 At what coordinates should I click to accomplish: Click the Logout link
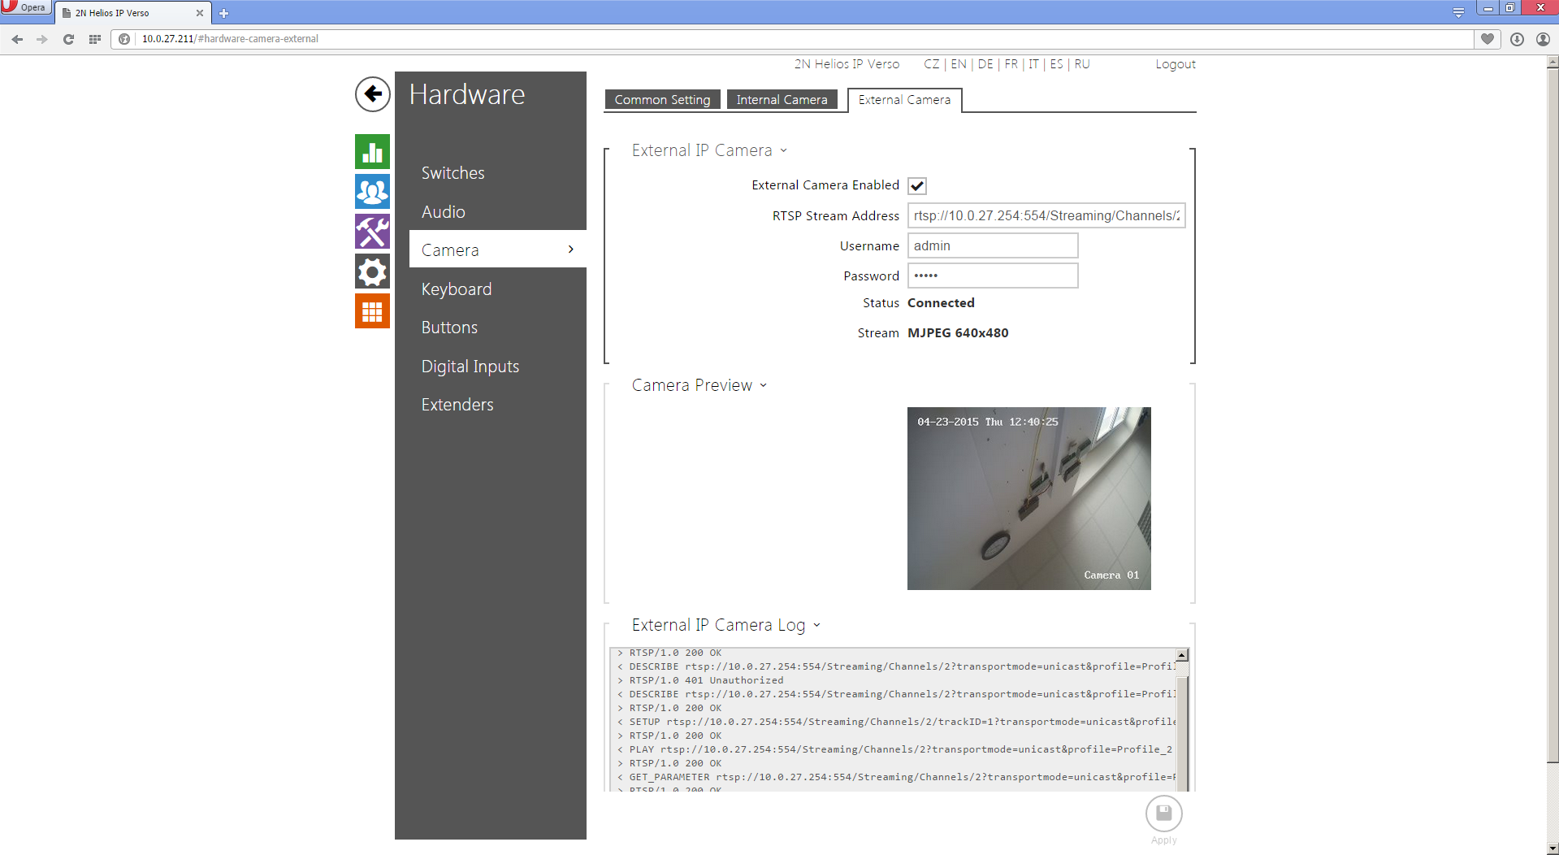point(1175,64)
